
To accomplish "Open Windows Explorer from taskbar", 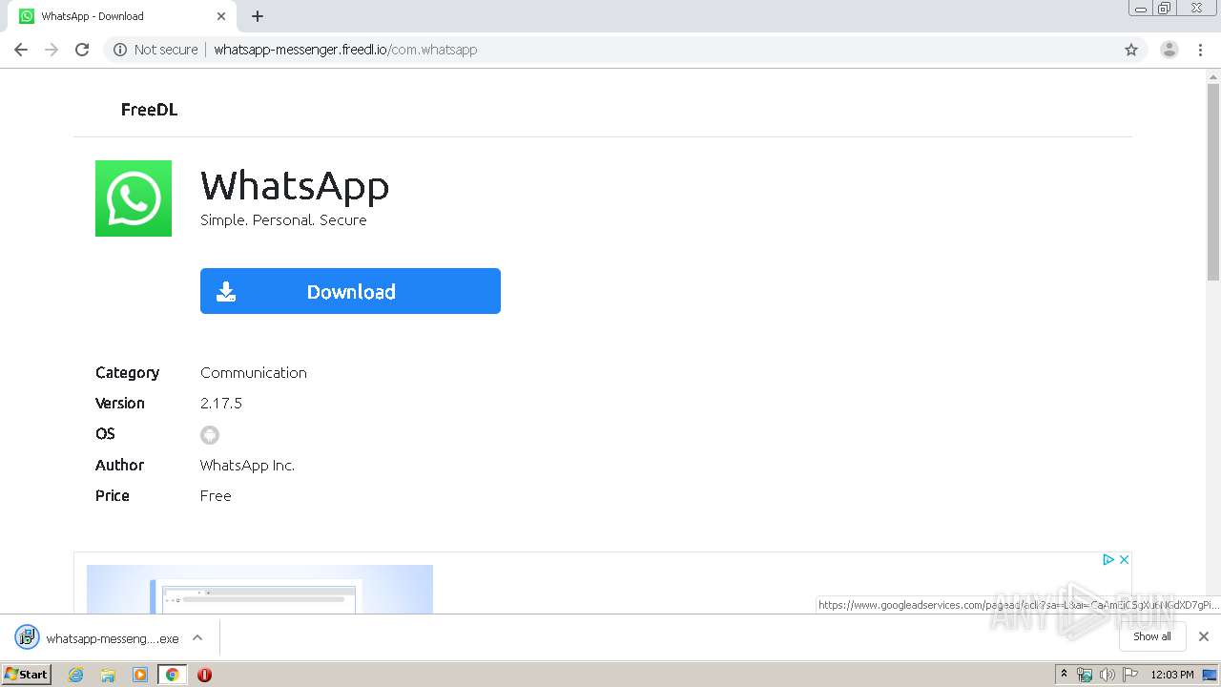I will (x=108, y=675).
